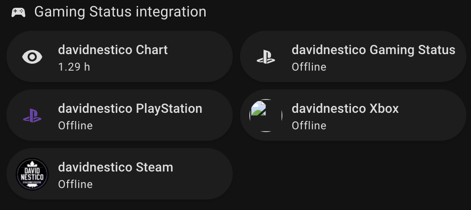Click Offline state under davidnestico Xbox
Screen dimensions: 471x210
click(x=309, y=126)
